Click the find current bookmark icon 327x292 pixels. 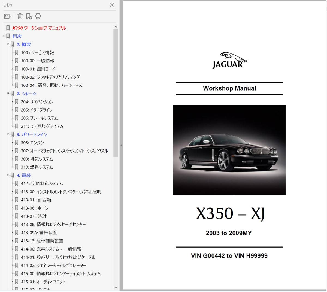click(x=38, y=16)
